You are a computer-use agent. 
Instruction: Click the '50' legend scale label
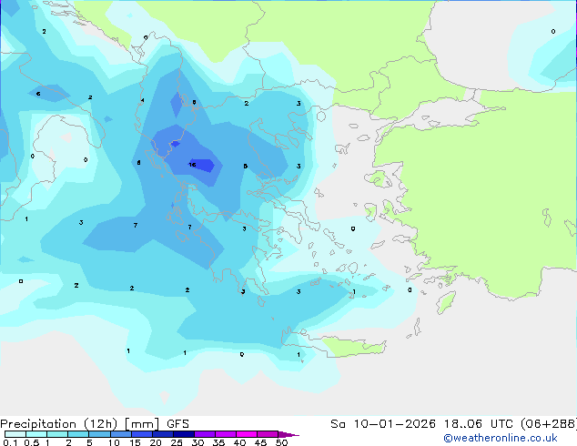281,442
